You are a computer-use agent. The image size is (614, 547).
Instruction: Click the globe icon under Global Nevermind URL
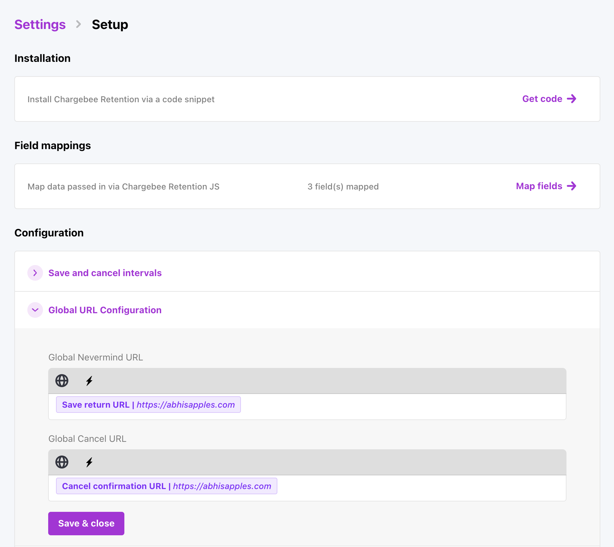62,381
